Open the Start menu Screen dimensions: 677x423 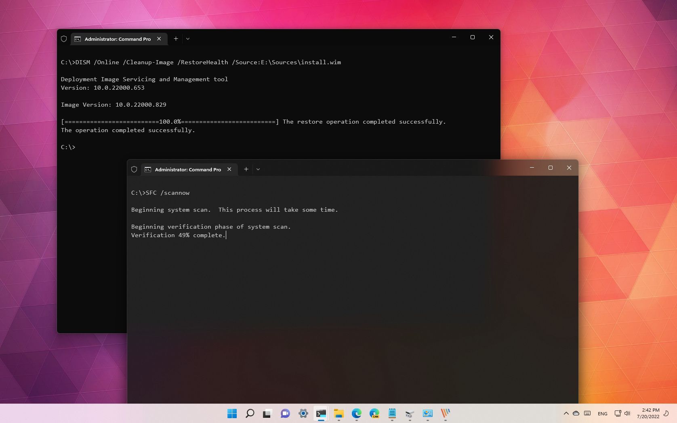(232, 414)
